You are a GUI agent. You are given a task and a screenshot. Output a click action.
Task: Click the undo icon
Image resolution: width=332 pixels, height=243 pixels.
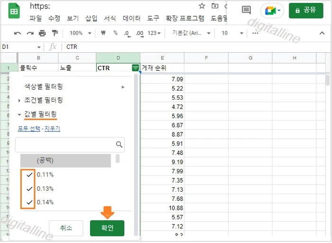[18, 33]
